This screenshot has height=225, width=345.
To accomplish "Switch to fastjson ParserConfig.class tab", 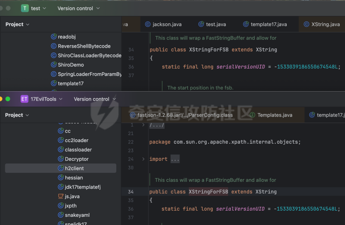I will pyautogui.click(x=181, y=115).
